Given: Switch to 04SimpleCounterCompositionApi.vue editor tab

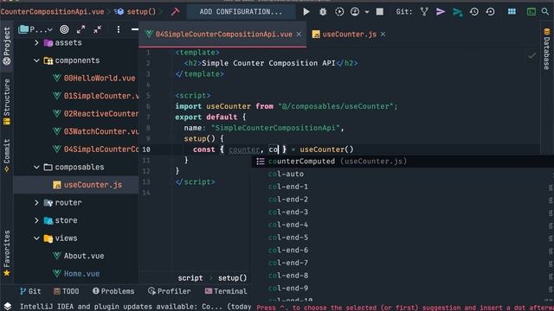Looking at the screenshot, I should coord(223,35).
